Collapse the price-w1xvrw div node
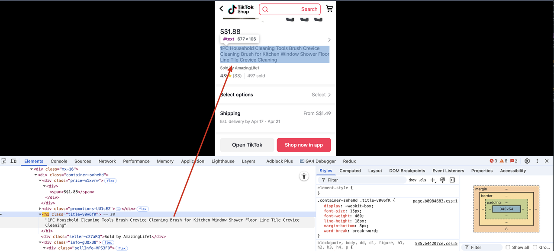 40,181
